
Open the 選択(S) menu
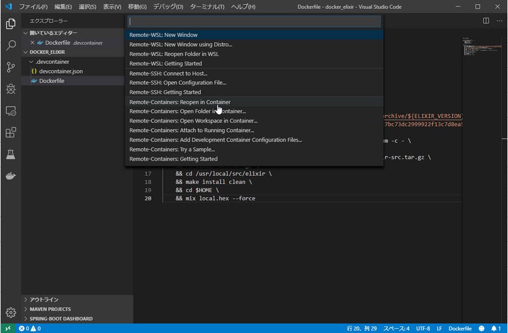click(x=88, y=7)
